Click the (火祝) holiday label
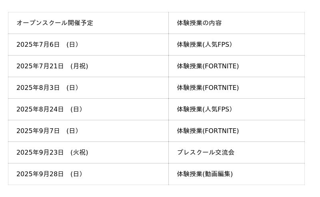Viewport: 320px width, 197px height. 79,152
